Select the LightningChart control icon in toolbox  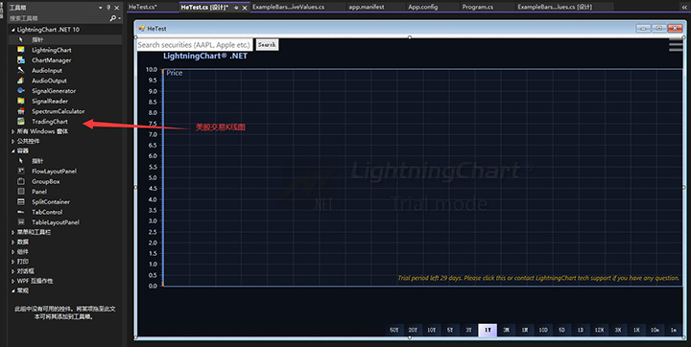point(21,50)
